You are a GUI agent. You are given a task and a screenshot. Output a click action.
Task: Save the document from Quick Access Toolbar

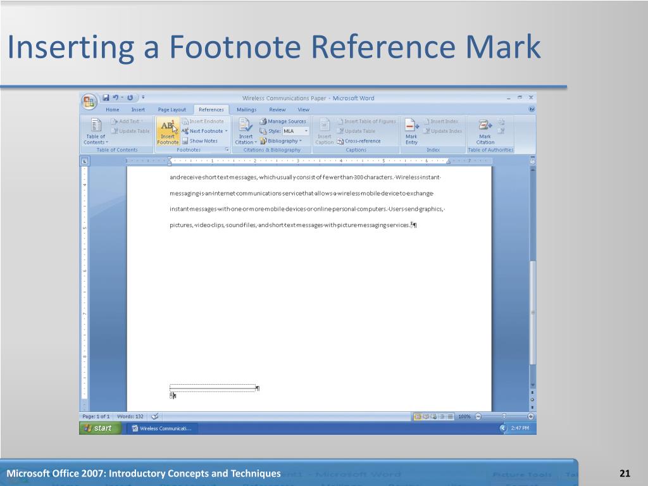point(106,97)
